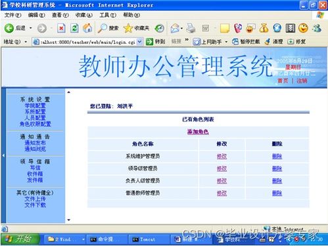Open the History clock icon

[159, 28]
